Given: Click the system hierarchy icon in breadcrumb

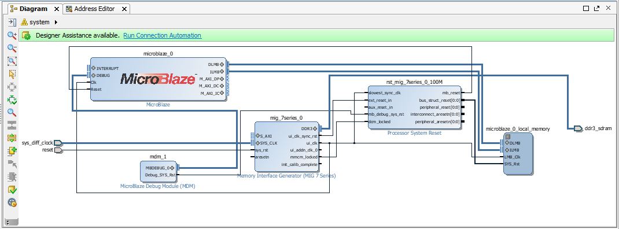Looking at the screenshot, I should pos(24,22).
